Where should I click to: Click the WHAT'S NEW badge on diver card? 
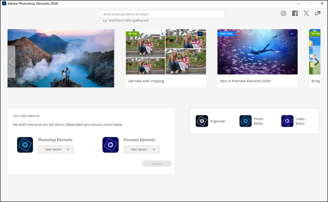(x=226, y=34)
